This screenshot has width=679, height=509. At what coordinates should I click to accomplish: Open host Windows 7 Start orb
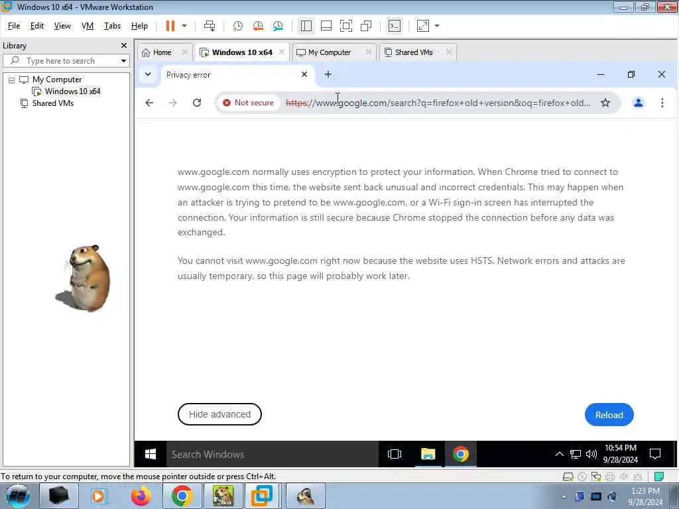click(x=18, y=496)
